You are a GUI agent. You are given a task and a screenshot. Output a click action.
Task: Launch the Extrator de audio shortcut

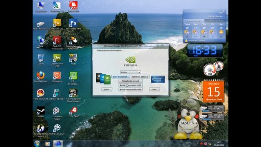point(57,94)
